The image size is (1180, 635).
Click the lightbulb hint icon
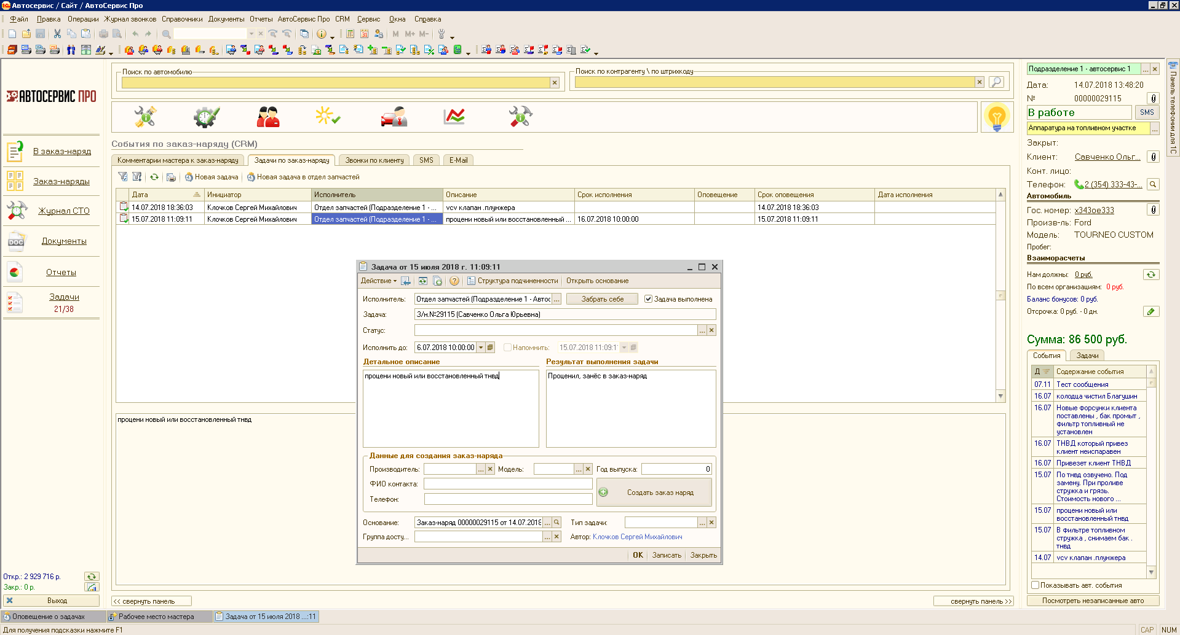pyautogui.click(x=996, y=117)
